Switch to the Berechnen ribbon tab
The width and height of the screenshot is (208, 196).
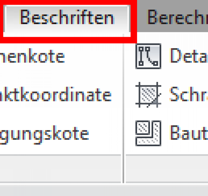[177, 17]
